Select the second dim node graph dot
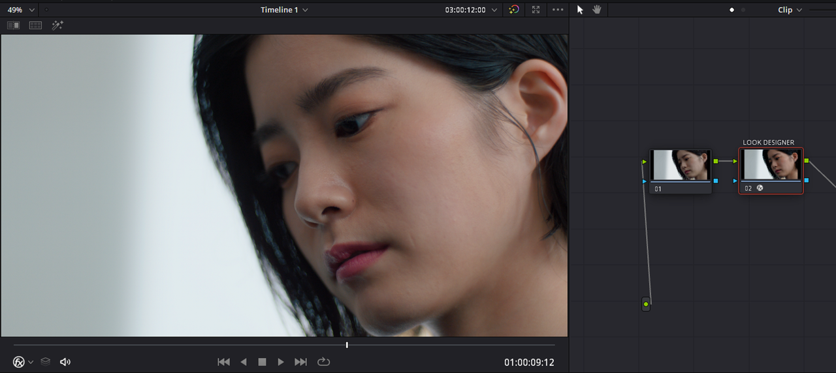Viewport: 836px width, 373px height. click(743, 10)
